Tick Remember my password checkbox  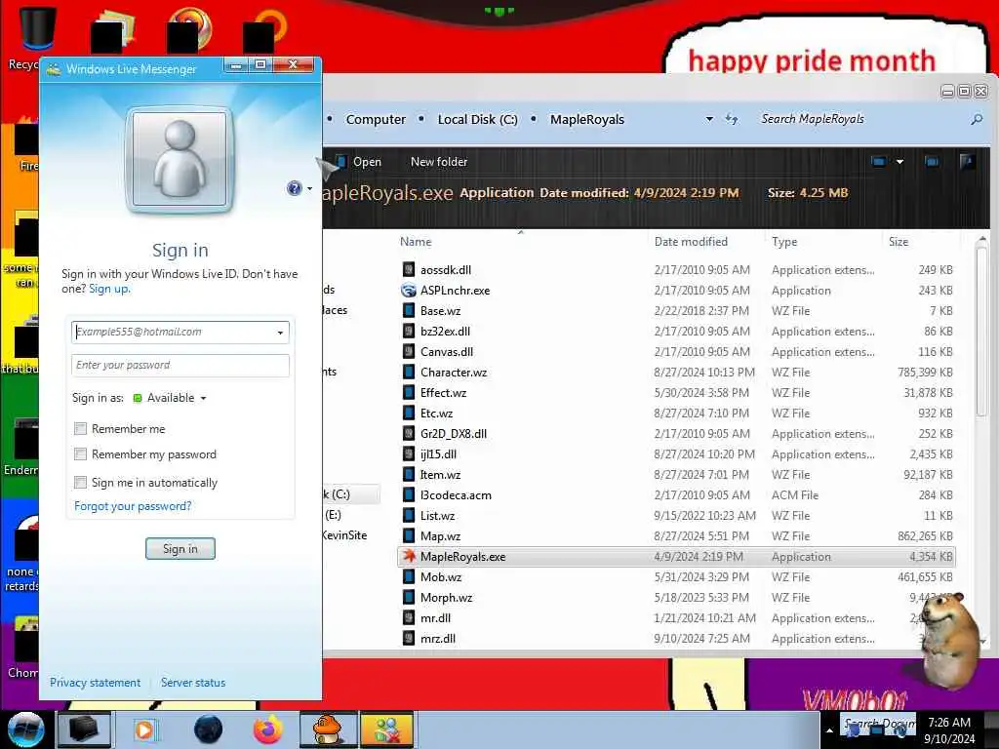tap(80, 454)
